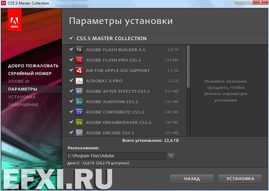The image size is (269, 191).
Task: Close the installer window
Action: (x=260, y=2)
